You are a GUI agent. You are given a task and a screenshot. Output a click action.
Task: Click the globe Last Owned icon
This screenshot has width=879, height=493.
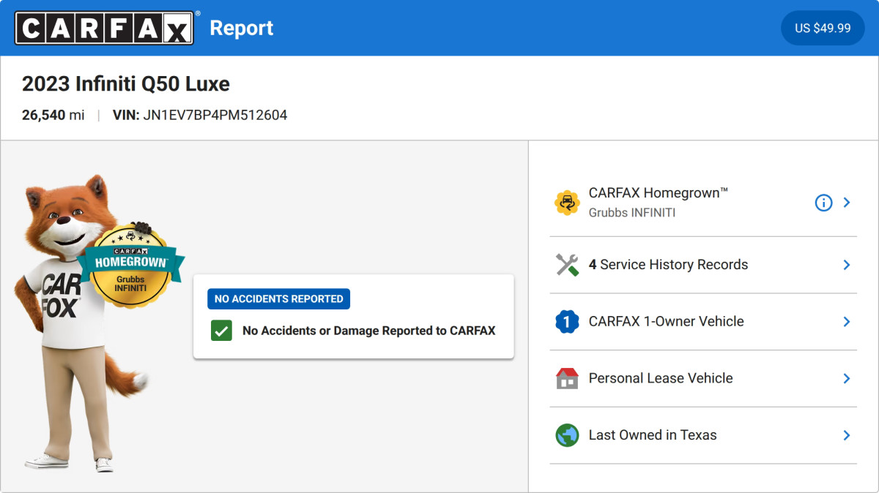568,435
